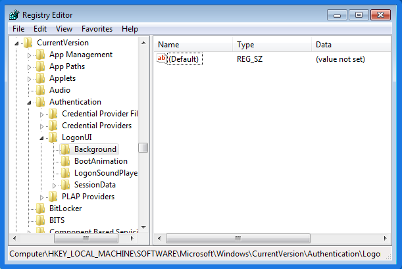Open the Help menu
The image size is (402, 269).
pyautogui.click(x=130, y=29)
